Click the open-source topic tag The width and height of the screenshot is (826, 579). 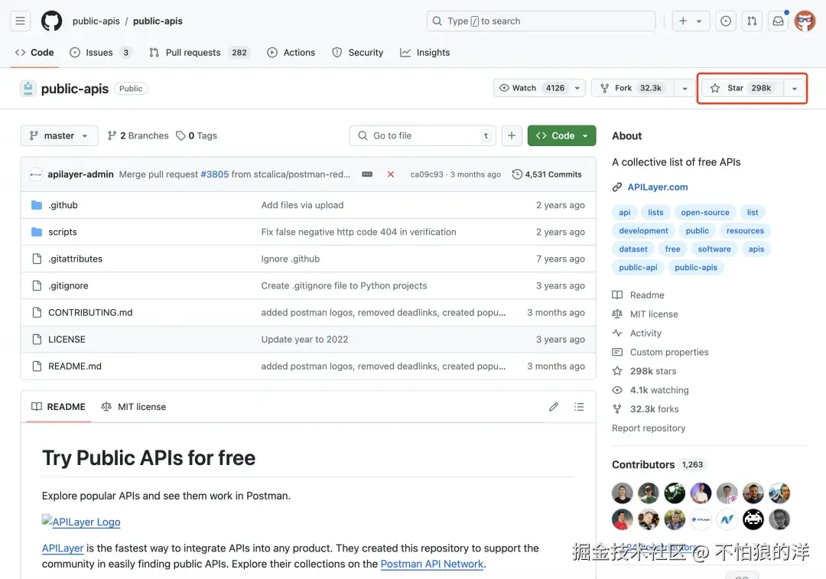click(x=705, y=213)
